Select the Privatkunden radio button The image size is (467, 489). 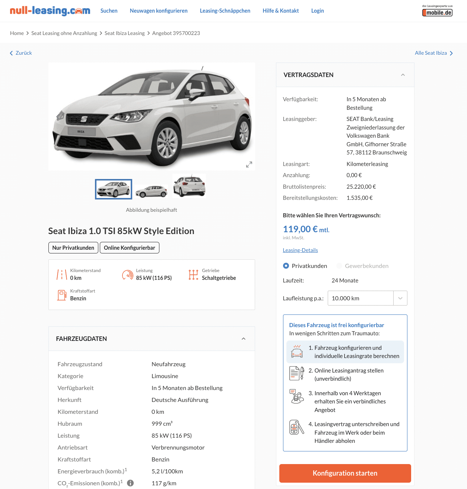click(x=286, y=266)
